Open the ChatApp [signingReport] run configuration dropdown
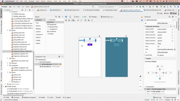 point(106,7)
